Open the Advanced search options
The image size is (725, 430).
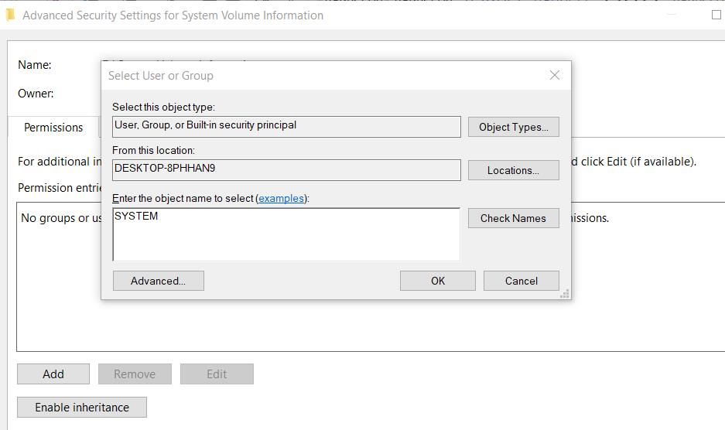pyautogui.click(x=158, y=281)
